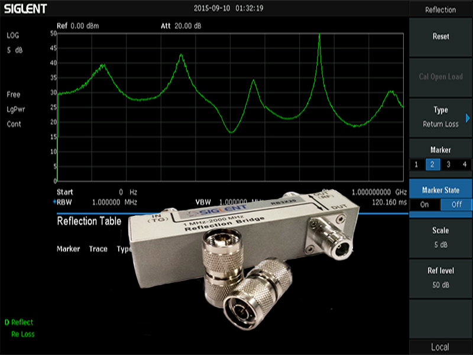
Task: Click the 1.000000000 GHz stop value
Action: 379,192
